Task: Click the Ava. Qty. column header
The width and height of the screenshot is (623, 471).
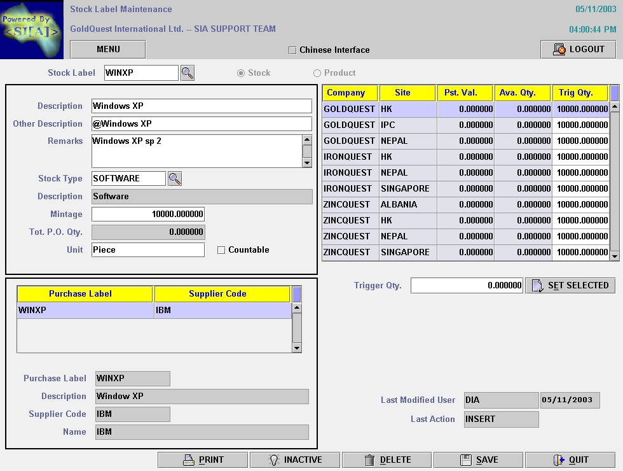Action: (x=523, y=93)
